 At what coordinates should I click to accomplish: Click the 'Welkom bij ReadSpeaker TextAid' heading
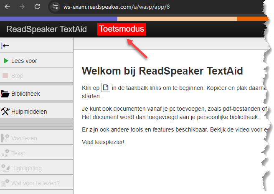click(x=162, y=71)
